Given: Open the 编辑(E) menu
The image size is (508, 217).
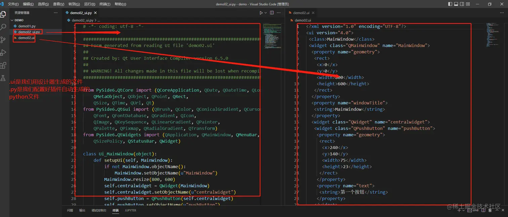Looking at the screenshot, I should pos(28,4).
